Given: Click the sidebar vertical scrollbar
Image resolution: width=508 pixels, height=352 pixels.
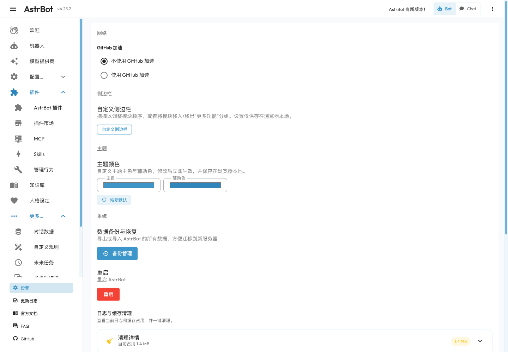Looking at the screenshot, I should [x=81, y=123].
